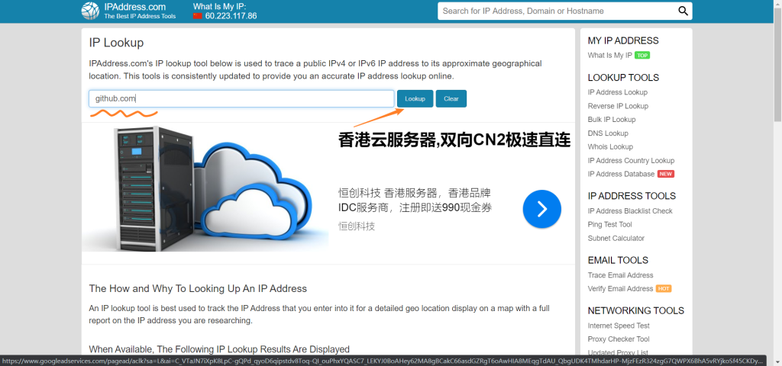Click the Clear button
The width and height of the screenshot is (782, 366).
click(451, 98)
